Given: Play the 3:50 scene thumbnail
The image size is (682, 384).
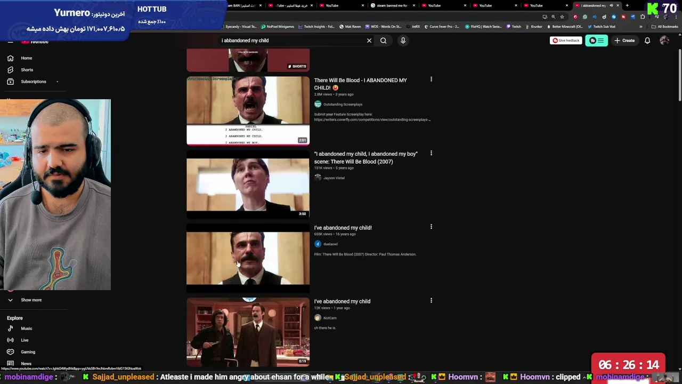Looking at the screenshot, I should (248, 184).
